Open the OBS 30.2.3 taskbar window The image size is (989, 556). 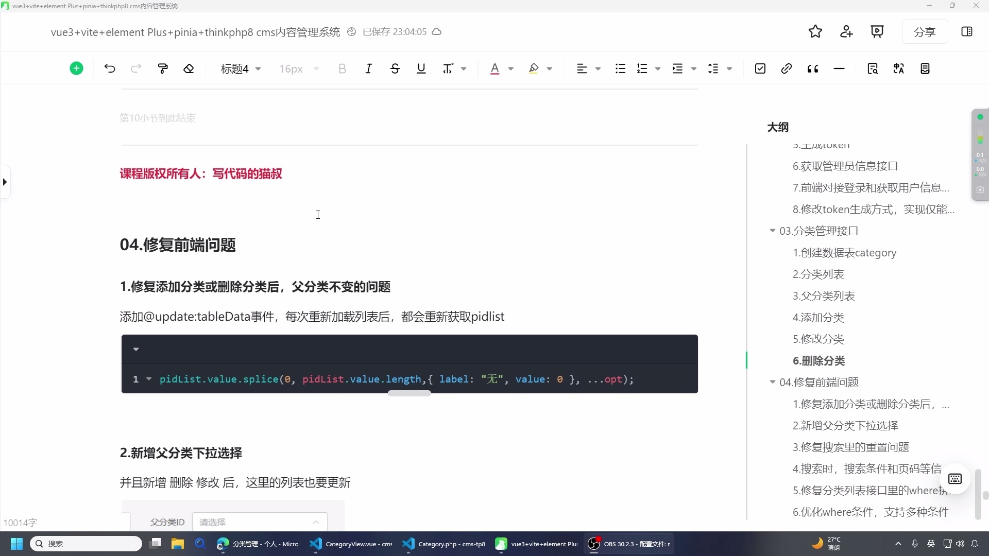629,544
